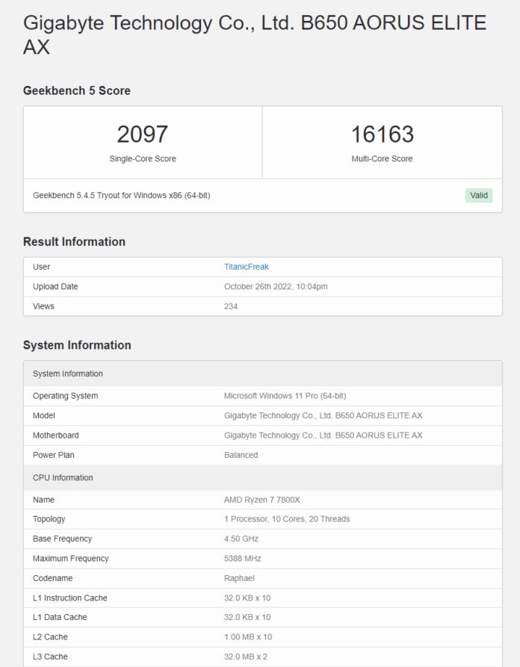Click the Views count 234
Viewport: 520px width, 667px height.
[x=231, y=306]
